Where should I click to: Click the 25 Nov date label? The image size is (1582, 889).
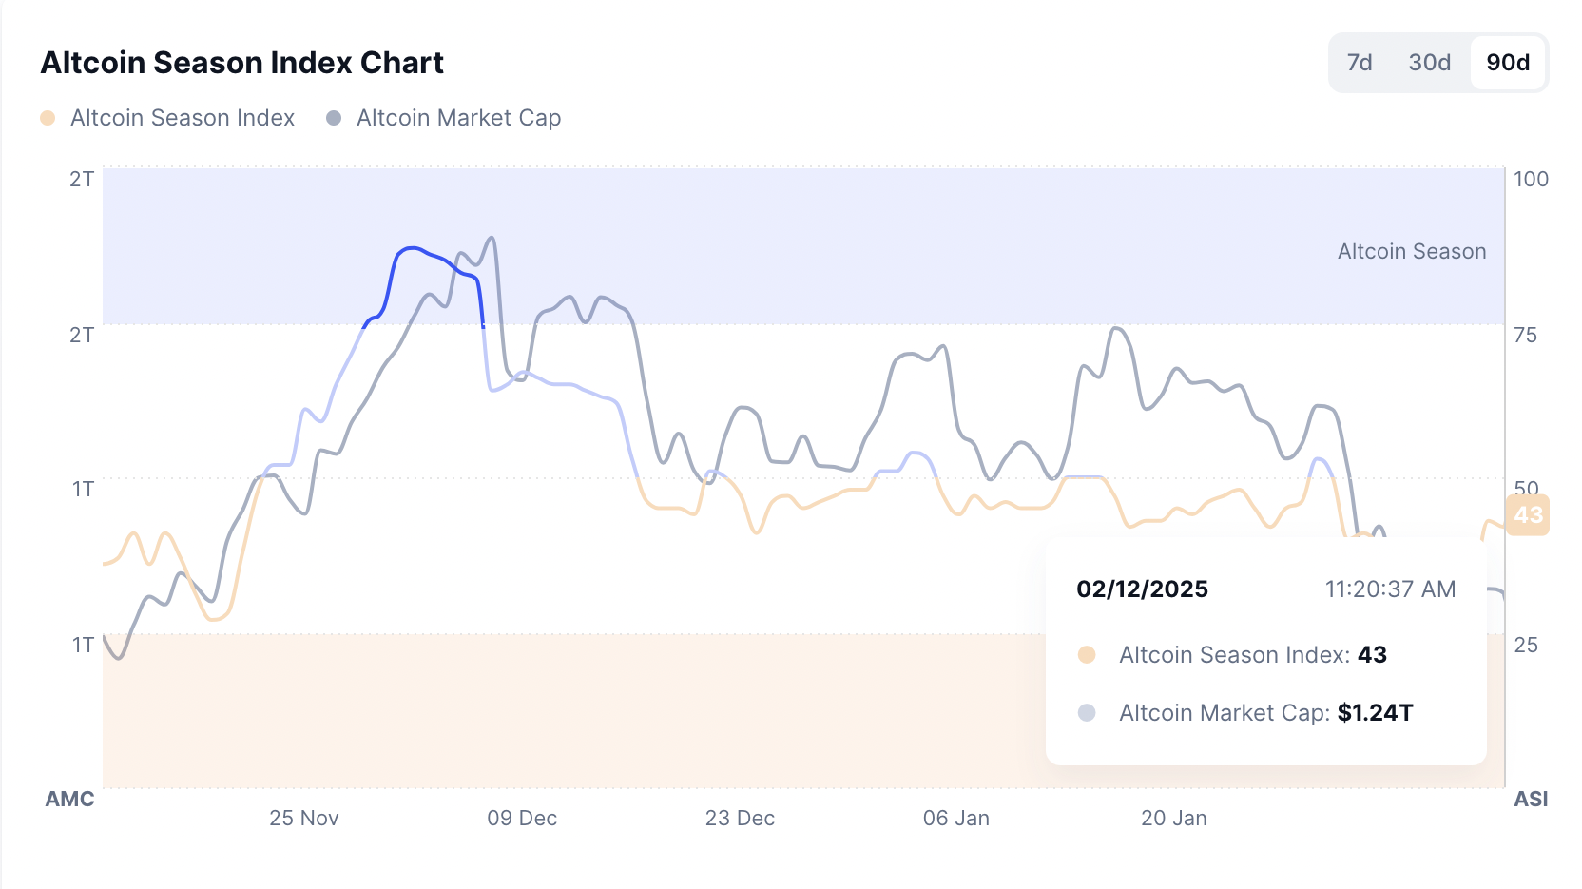(304, 819)
